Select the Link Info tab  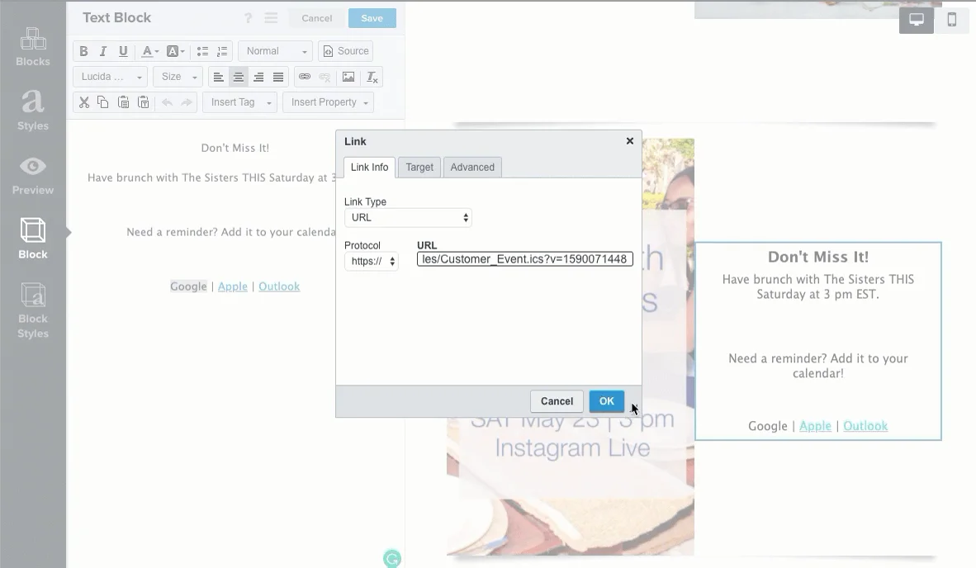click(369, 168)
